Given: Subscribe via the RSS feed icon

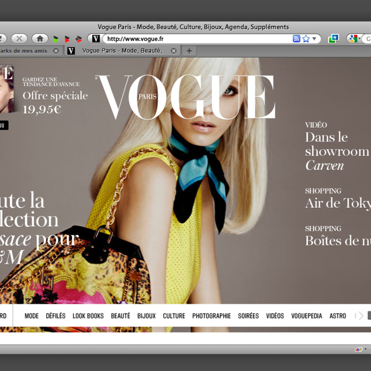Looking at the screenshot, I should click(296, 39).
